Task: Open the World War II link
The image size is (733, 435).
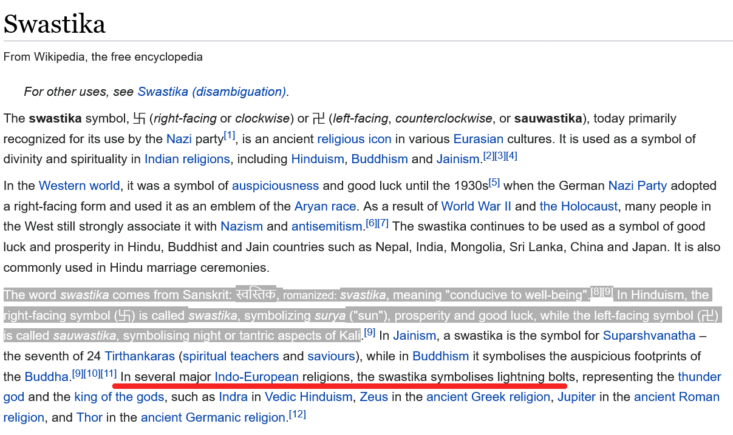Action: pos(477,206)
